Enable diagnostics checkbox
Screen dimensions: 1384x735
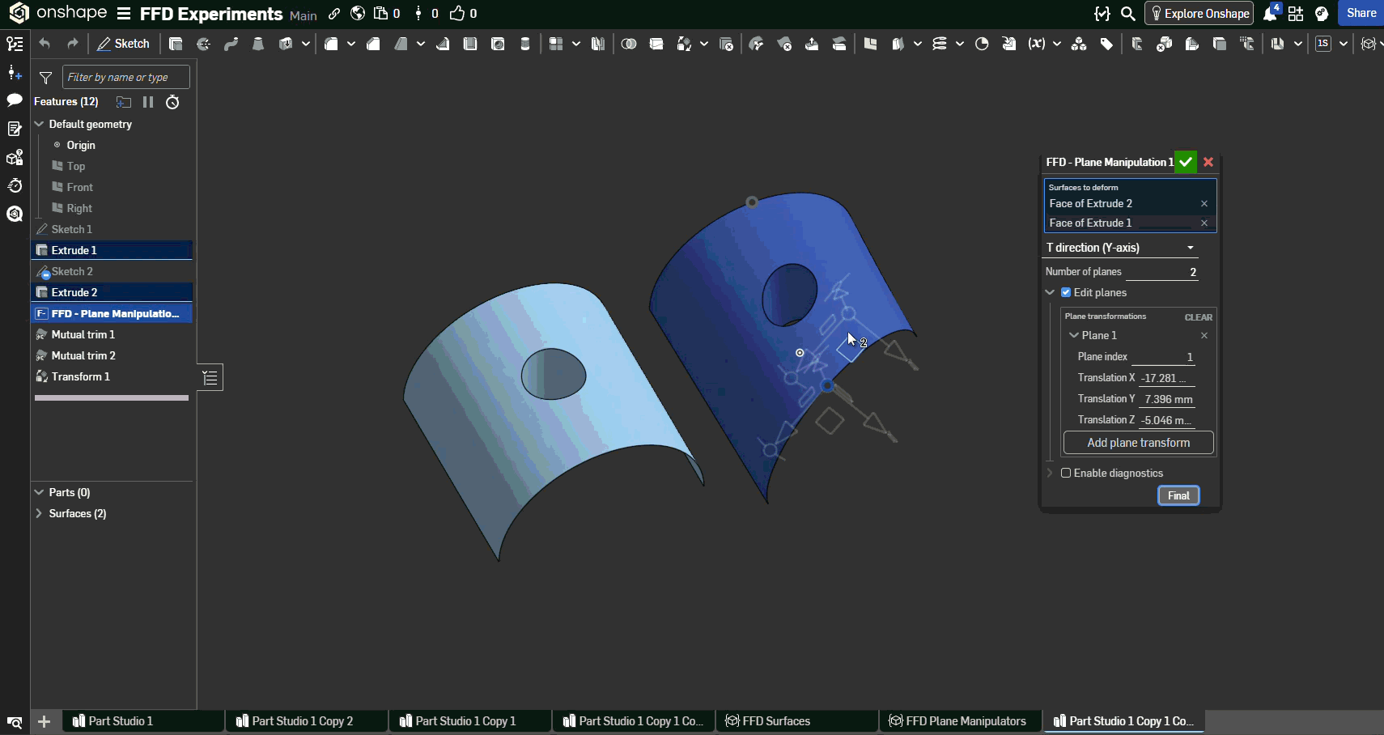pyautogui.click(x=1066, y=473)
